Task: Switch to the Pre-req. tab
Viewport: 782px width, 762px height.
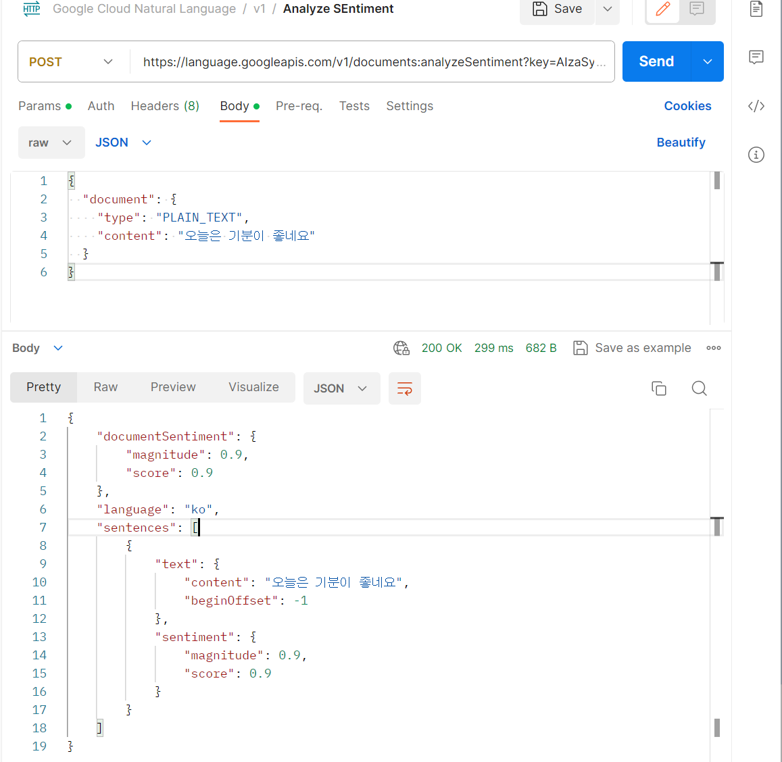Action: point(299,106)
